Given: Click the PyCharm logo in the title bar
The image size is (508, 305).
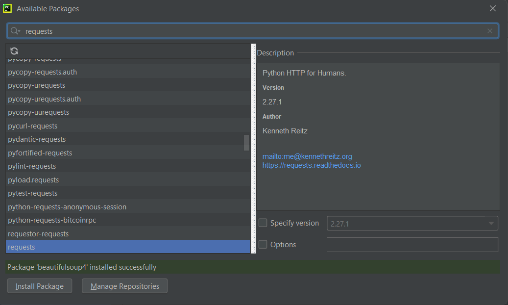Looking at the screenshot, I should click(x=7, y=8).
